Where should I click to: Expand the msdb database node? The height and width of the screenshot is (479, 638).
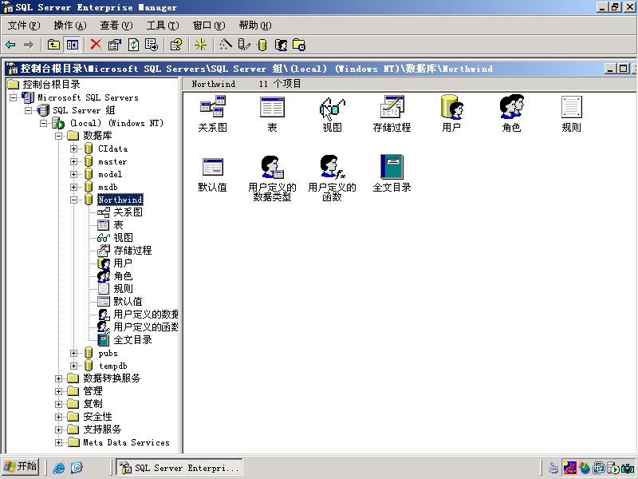(73, 188)
